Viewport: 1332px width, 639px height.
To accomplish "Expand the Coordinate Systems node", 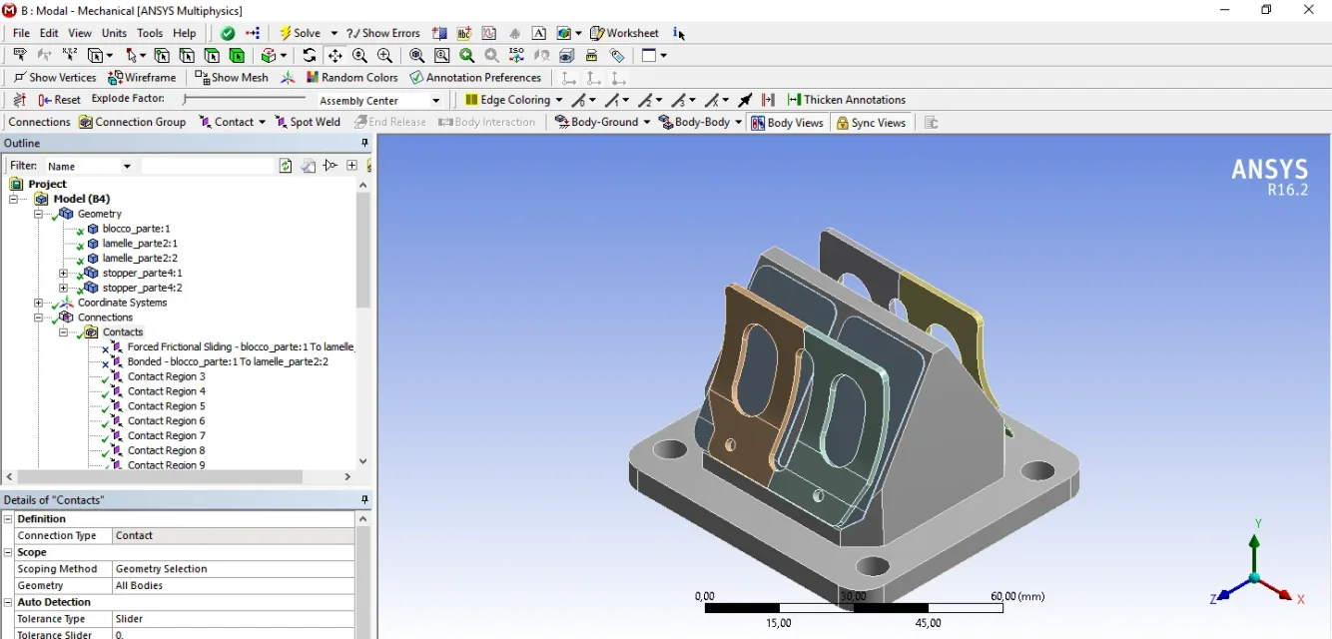I will click(39, 303).
